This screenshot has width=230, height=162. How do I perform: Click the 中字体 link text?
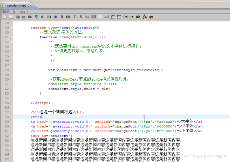[x=187, y=126]
